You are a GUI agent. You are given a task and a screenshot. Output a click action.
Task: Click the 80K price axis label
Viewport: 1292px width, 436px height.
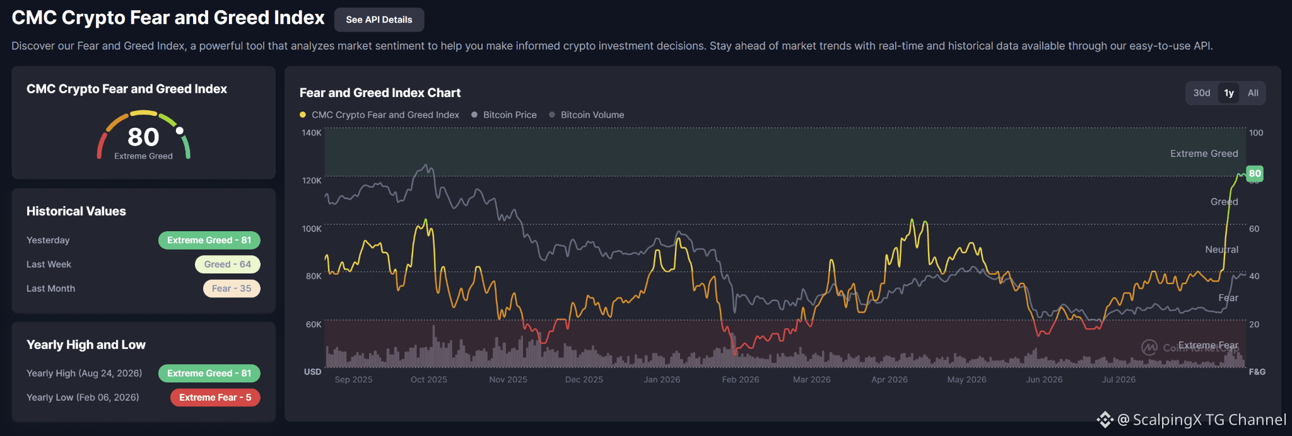point(314,276)
